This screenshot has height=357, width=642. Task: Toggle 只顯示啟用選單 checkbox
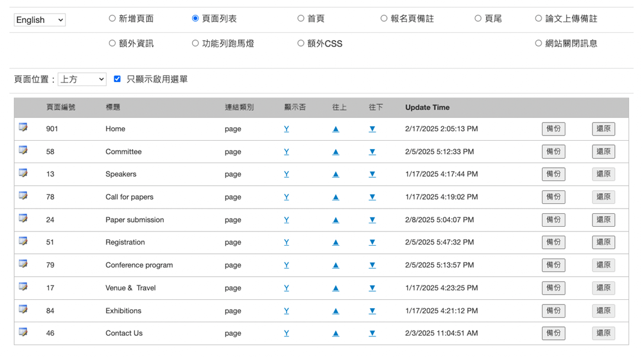click(117, 79)
